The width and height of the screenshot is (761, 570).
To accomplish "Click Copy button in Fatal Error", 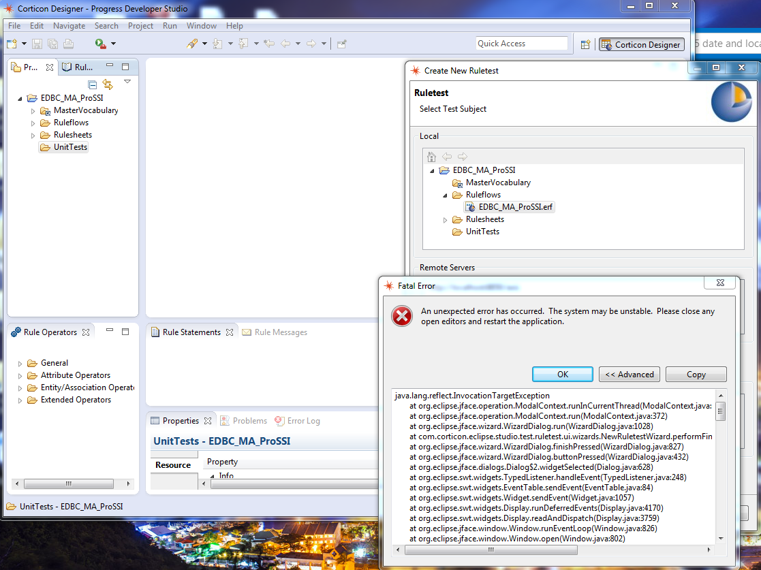I will click(696, 374).
